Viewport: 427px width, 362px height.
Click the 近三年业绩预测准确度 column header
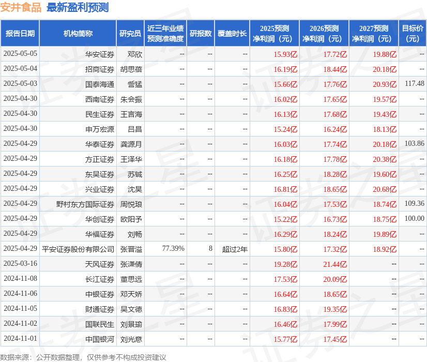pyautogui.click(x=165, y=34)
